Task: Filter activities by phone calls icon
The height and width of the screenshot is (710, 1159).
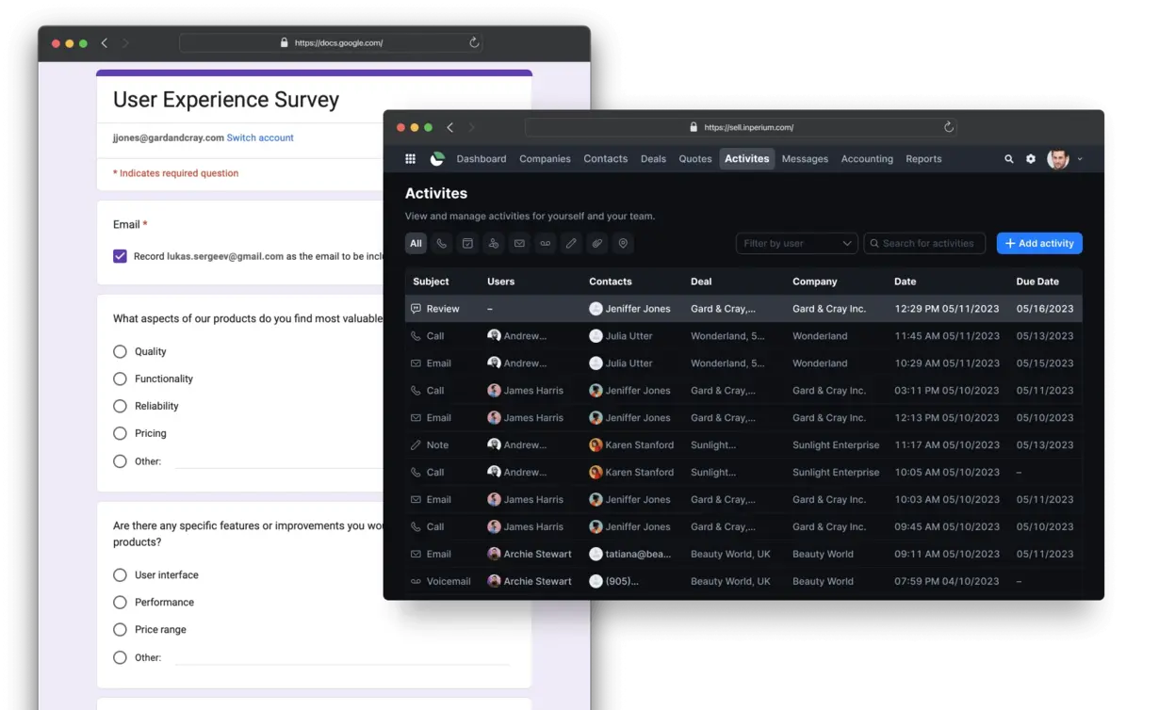Action: pyautogui.click(x=441, y=244)
